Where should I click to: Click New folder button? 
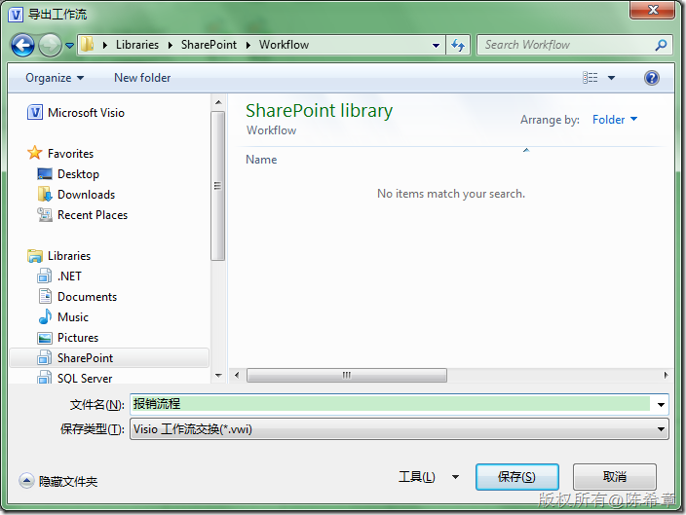[142, 78]
